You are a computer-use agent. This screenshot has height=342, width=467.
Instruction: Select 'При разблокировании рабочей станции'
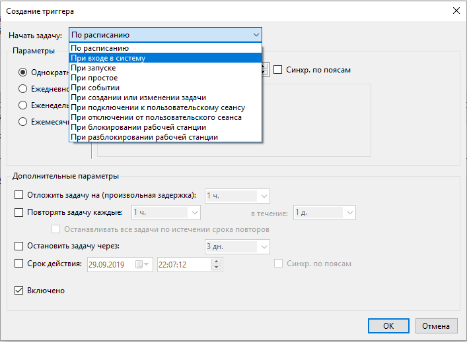(144, 137)
